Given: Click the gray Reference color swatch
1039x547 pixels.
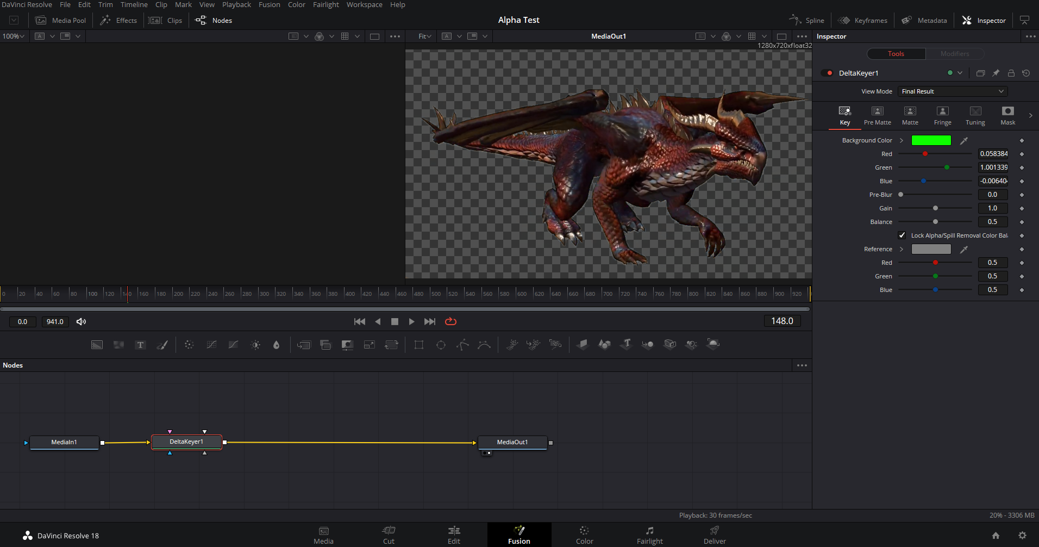Looking at the screenshot, I should [931, 249].
